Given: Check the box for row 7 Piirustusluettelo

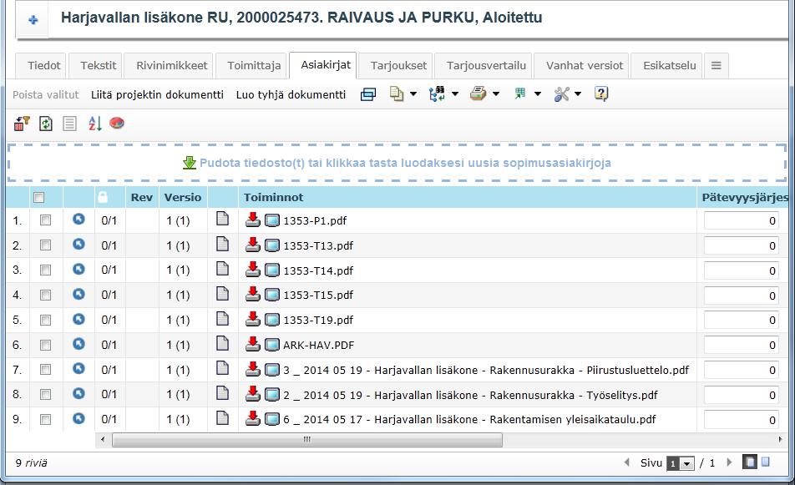Looking at the screenshot, I should [46, 370].
